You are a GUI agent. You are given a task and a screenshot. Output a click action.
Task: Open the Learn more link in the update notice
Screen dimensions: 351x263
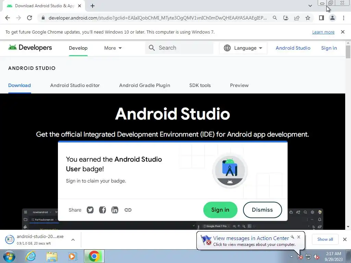(323, 32)
